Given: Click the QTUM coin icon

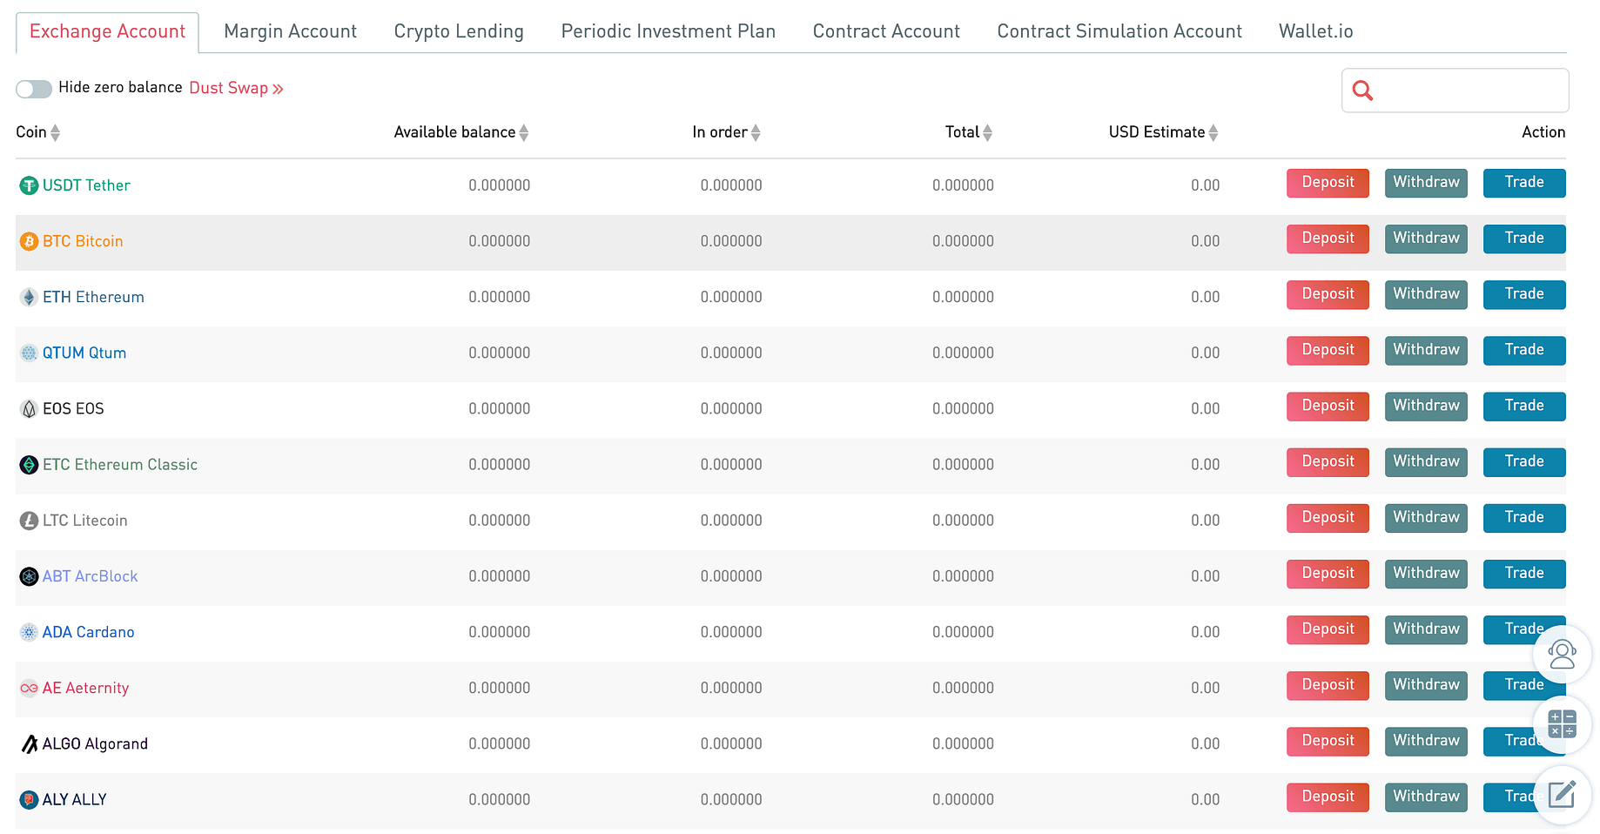Looking at the screenshot, I should point(28,353).
